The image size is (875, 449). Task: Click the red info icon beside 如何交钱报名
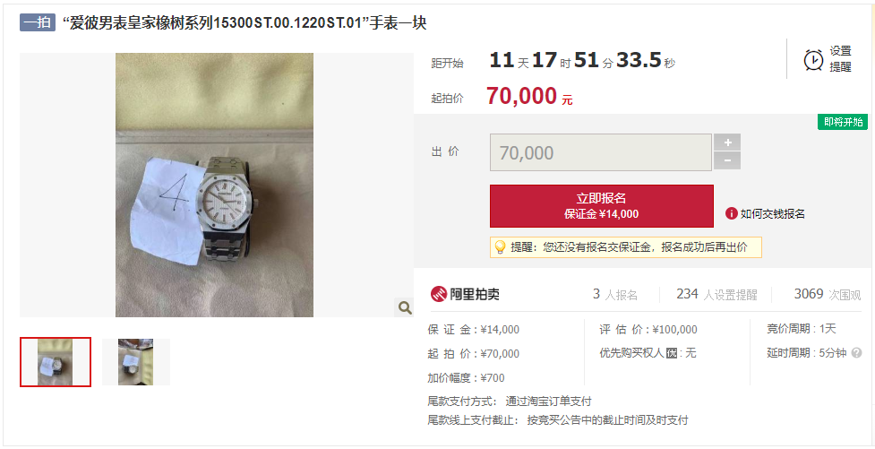pyautogui.click(x=731, y=213)
